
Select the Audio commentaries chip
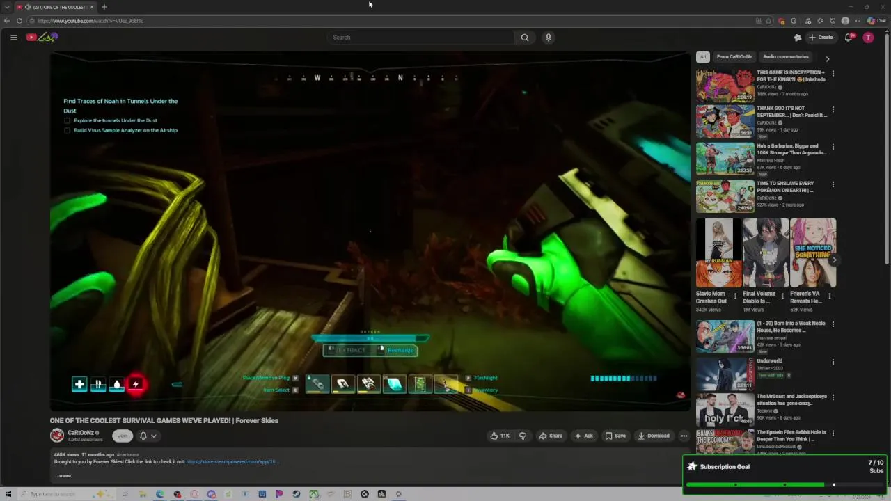point(785,57)
